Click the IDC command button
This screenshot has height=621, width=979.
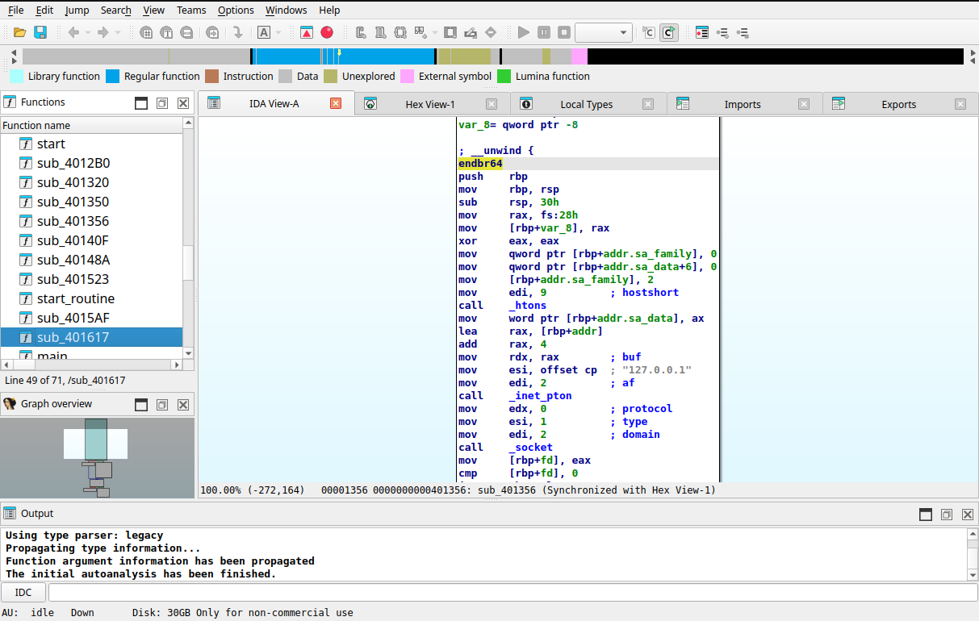(x=23, y=592)
